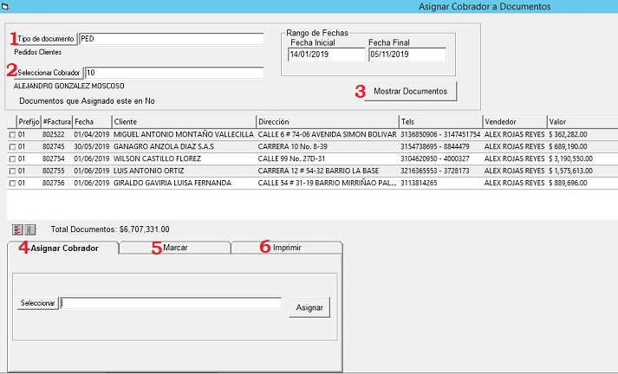Enable the checkbox for invoice 802756

[x=12, y=184]
